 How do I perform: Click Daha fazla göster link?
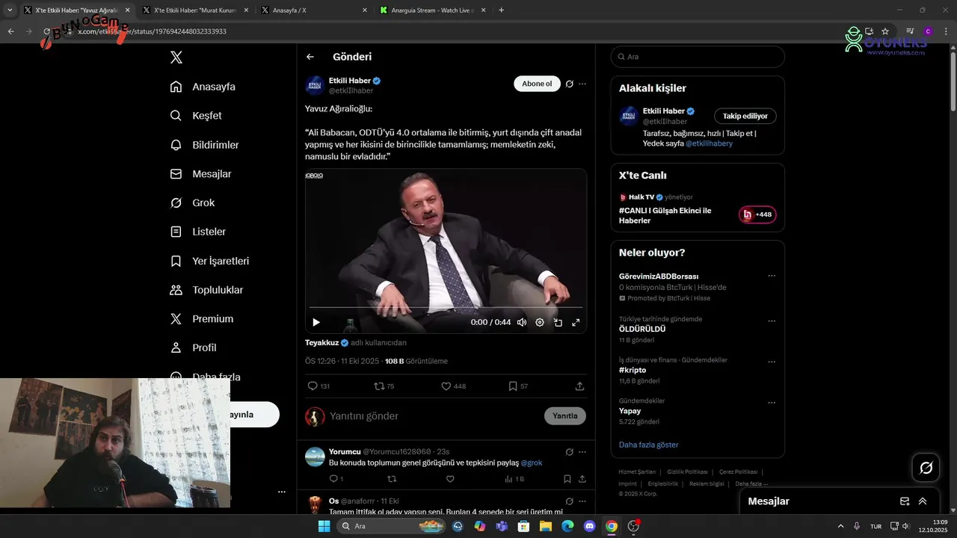pyautogui.click(x=649, y=445)
